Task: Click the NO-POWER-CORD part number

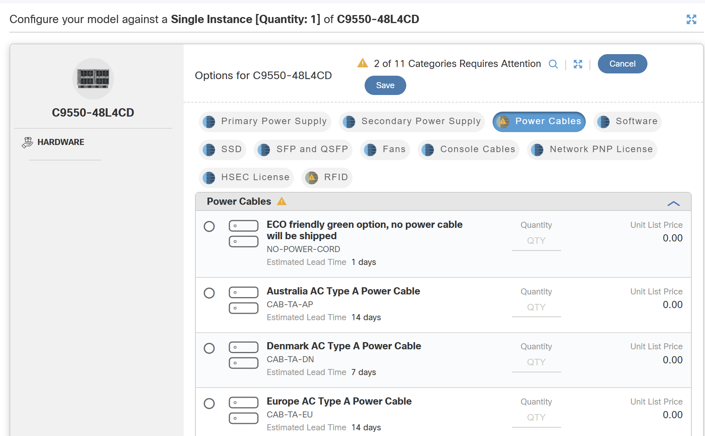Action: [x=303, y=249]
